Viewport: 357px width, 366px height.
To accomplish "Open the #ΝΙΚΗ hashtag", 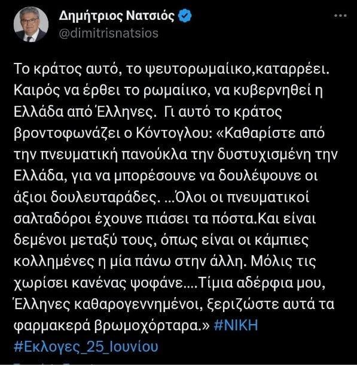I will point(236,325).
